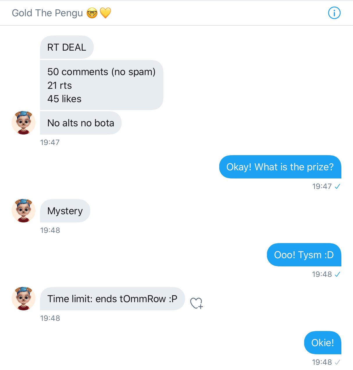Screen dimensions: 353x370
Task: Click checkmark next to 'Ooo! Tysm' timestamp
Action: pos(337,274)
